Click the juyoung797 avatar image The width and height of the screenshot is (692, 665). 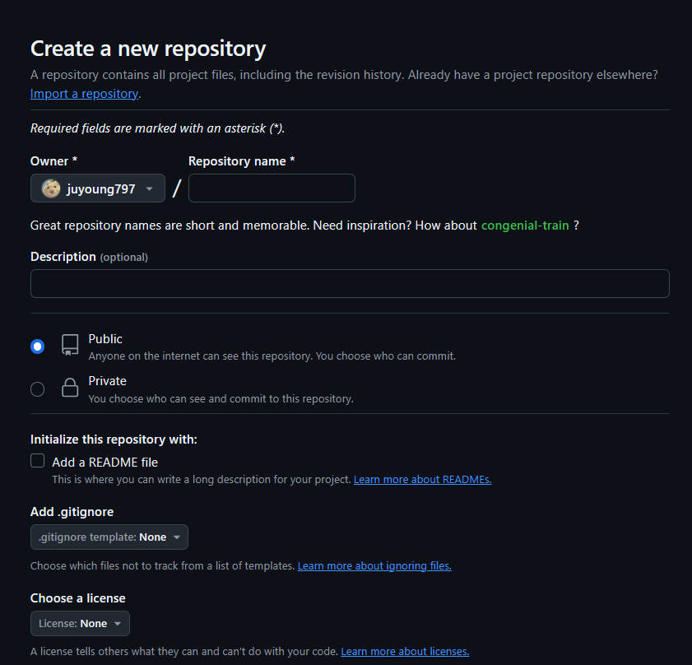click(x=51, y=188)
